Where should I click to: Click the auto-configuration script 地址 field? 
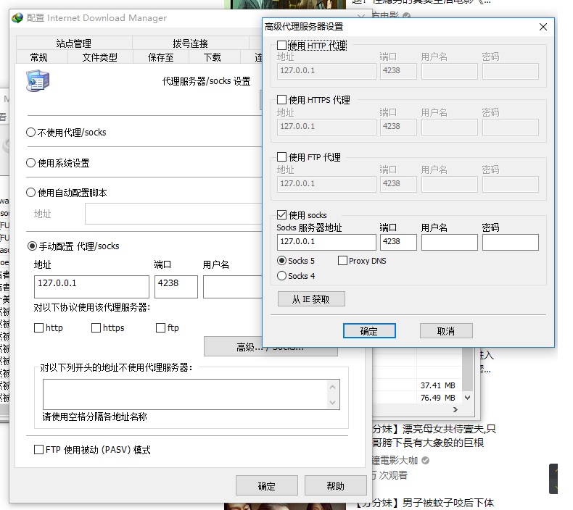pos(173,214)
